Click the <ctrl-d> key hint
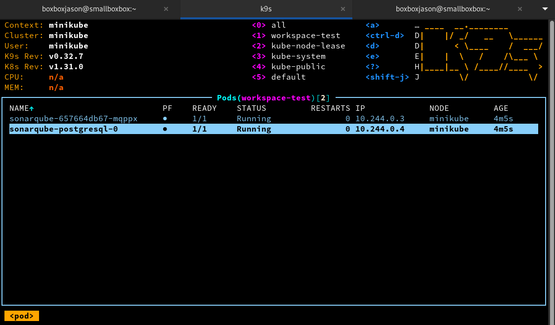This screenshot has height=325, width=555. pyautogui.click(x=385, y=36)
